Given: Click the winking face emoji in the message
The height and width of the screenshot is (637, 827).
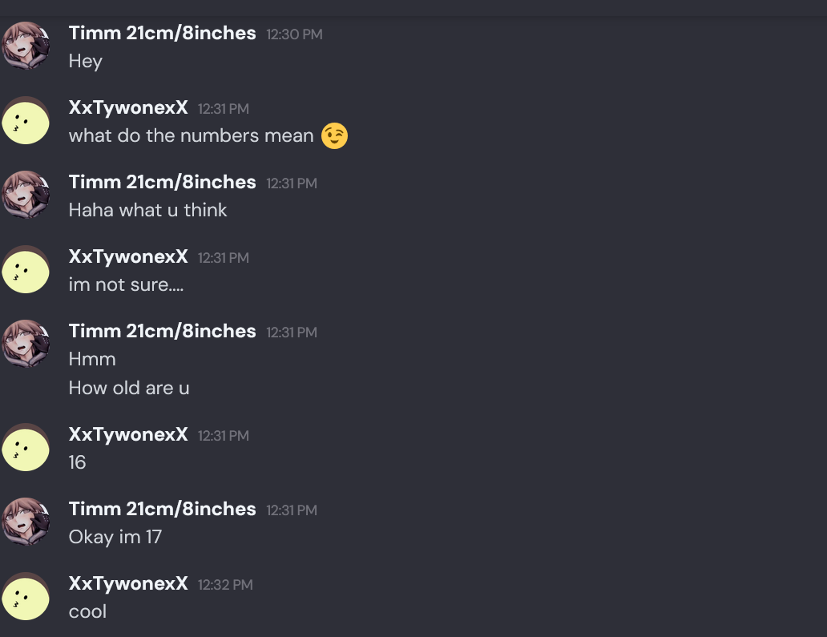Looking at the screenshot, I should (x=334, y=136).
